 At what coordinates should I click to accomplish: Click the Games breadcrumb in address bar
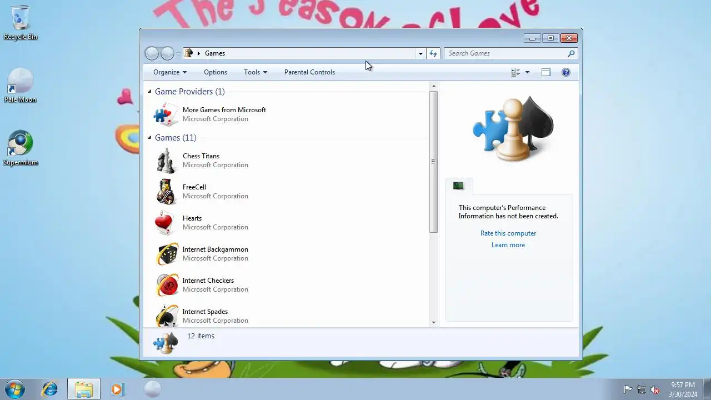point(215,53)
